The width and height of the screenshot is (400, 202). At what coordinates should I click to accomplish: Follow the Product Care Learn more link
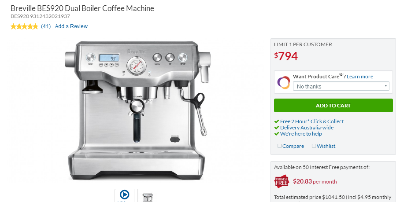click(x=360, y=77)
